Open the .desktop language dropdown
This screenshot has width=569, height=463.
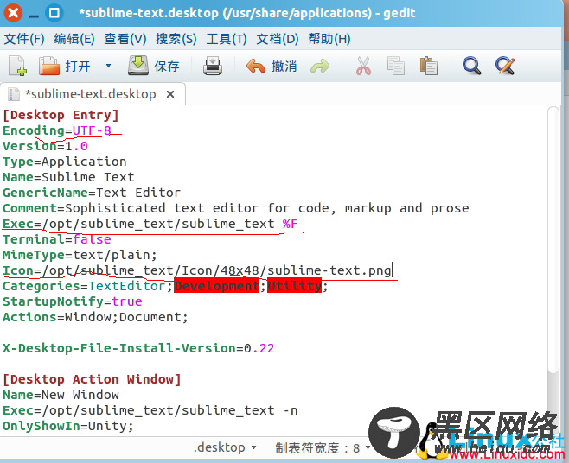click(x=225, y=447)
